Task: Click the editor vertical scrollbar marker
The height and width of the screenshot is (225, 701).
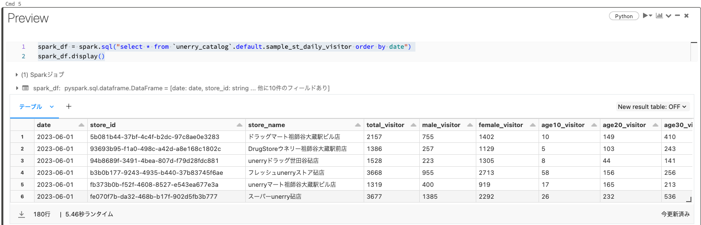Action: point(694,43)
